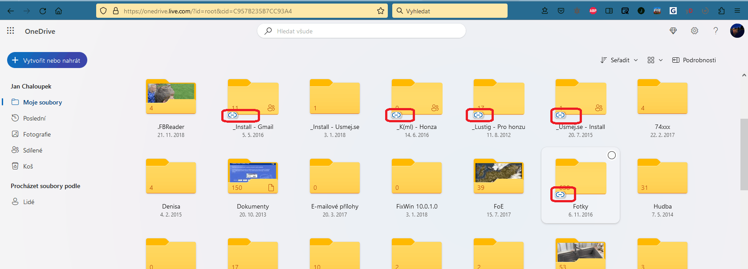
Task: Focus the browser URL address bar
Action: (x=242, y=11)
